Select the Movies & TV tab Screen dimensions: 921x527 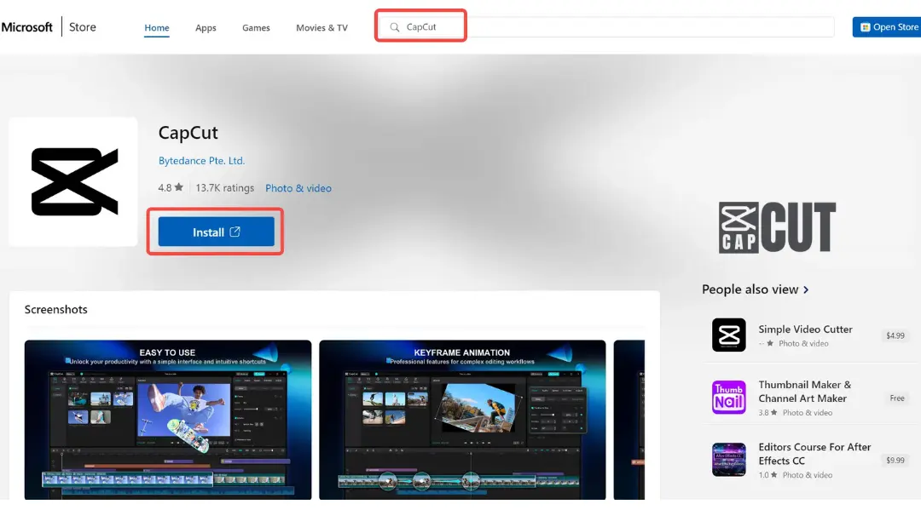pos(321,26)
